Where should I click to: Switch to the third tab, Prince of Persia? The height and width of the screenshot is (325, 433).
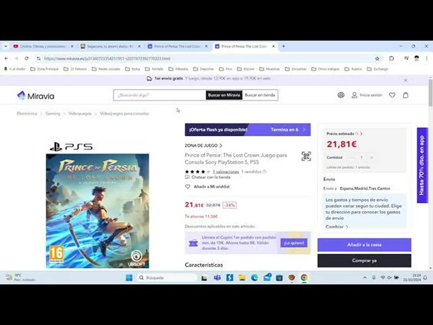click(177, 46)
